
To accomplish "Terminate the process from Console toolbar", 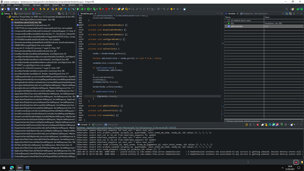I will click(258, 125).
